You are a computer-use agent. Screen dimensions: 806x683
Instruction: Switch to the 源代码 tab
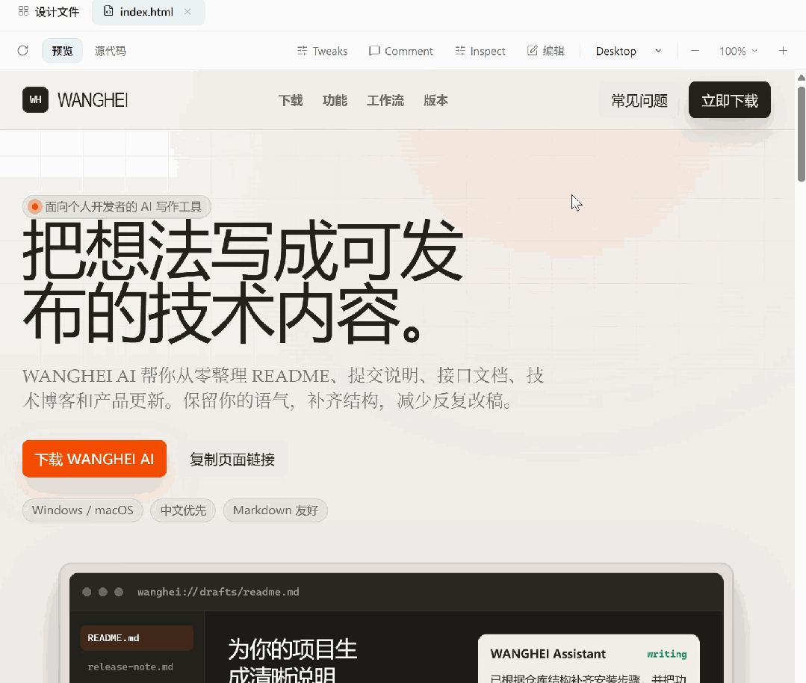pos(110,50)
